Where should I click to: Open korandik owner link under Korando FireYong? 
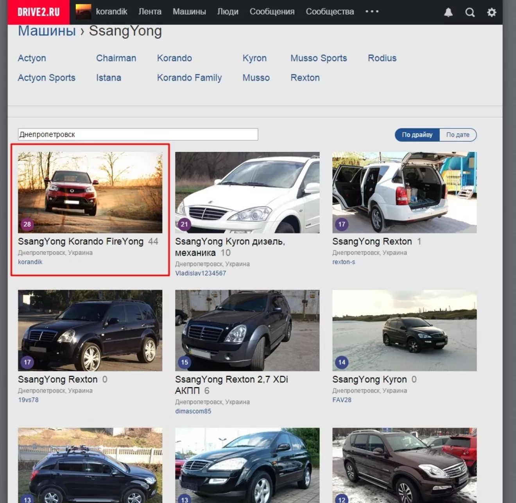[30, 262]
